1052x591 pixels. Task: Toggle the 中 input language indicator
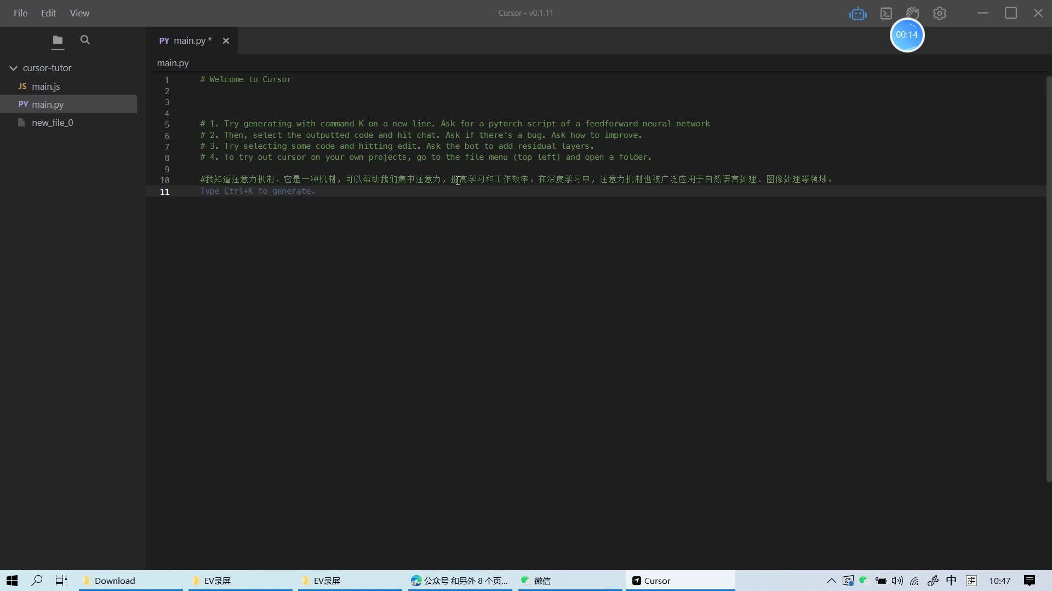[x=951, y=581]
